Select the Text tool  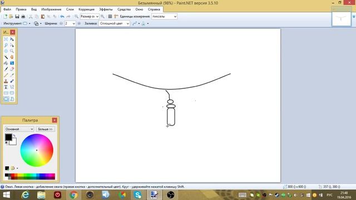point(6,87)
